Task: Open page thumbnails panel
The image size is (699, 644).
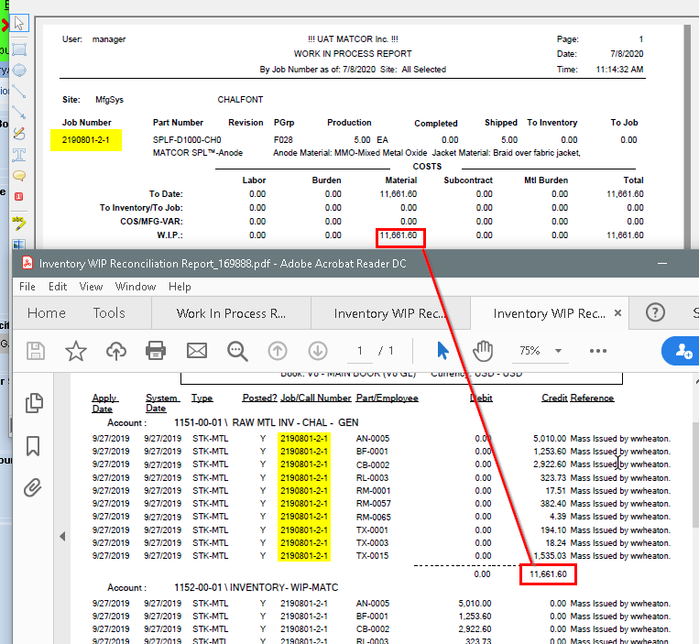Action: 34,403
